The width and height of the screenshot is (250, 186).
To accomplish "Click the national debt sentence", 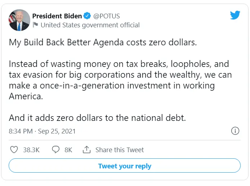I will [x=97, y=118].
